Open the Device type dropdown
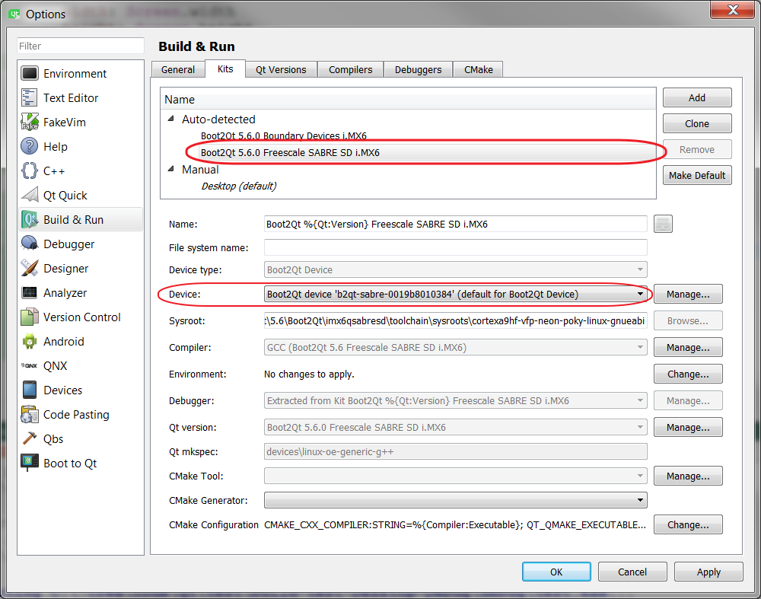The width and height of the screenshot is (761, 599). pyautogui.click(x=456, y=269)
